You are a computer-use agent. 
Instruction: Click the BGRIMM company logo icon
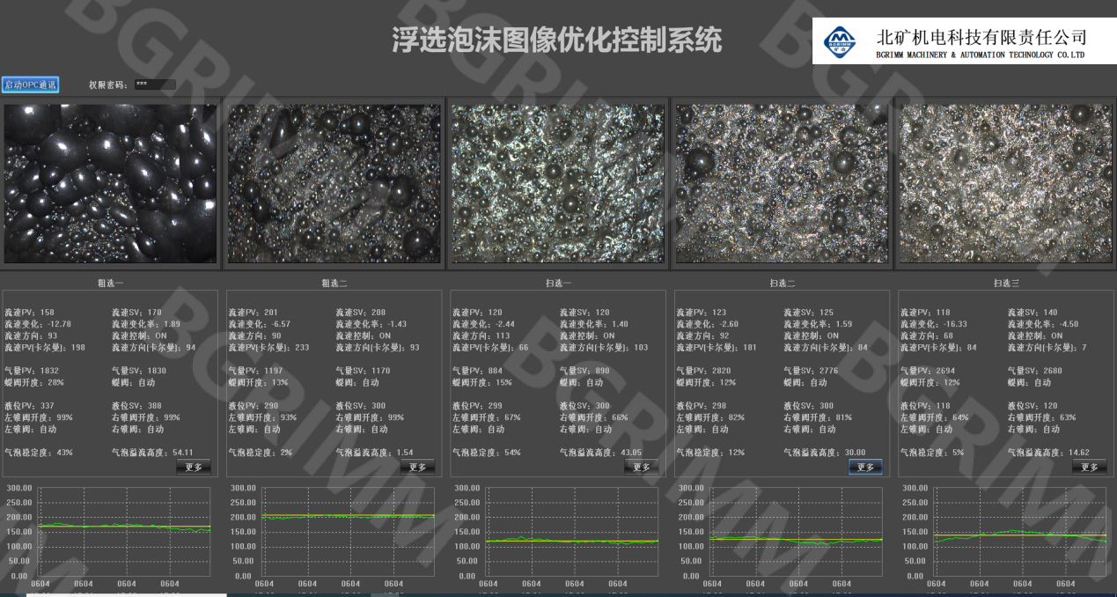point(839,41)
